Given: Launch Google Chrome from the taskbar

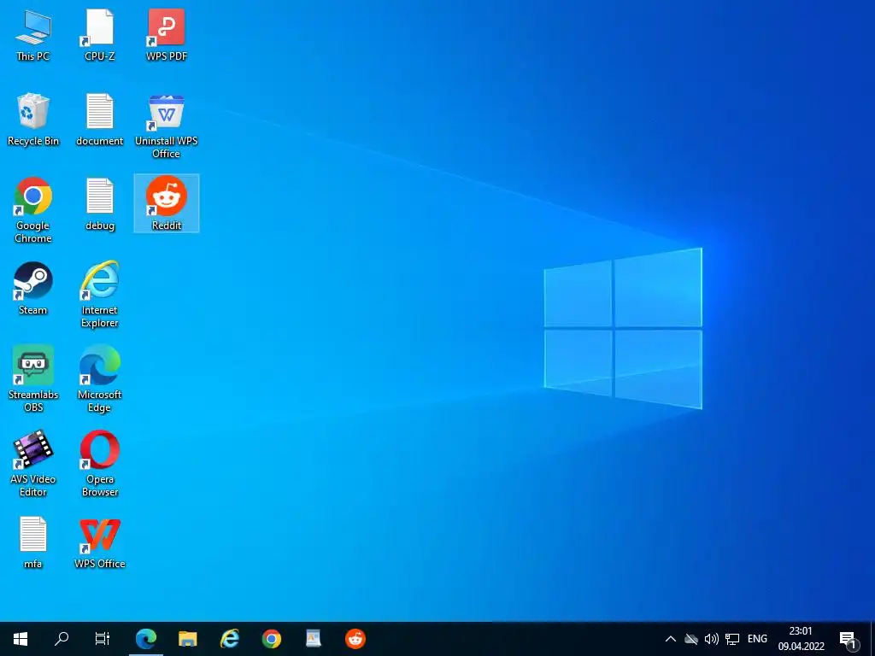Looking at the screenshot, I should tap(272, 639).
